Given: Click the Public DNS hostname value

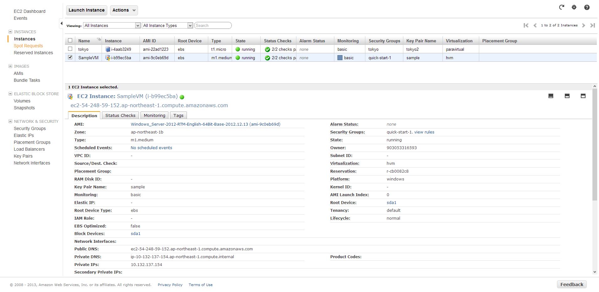Looking at the screenshot, I should (x=192, y=249).
